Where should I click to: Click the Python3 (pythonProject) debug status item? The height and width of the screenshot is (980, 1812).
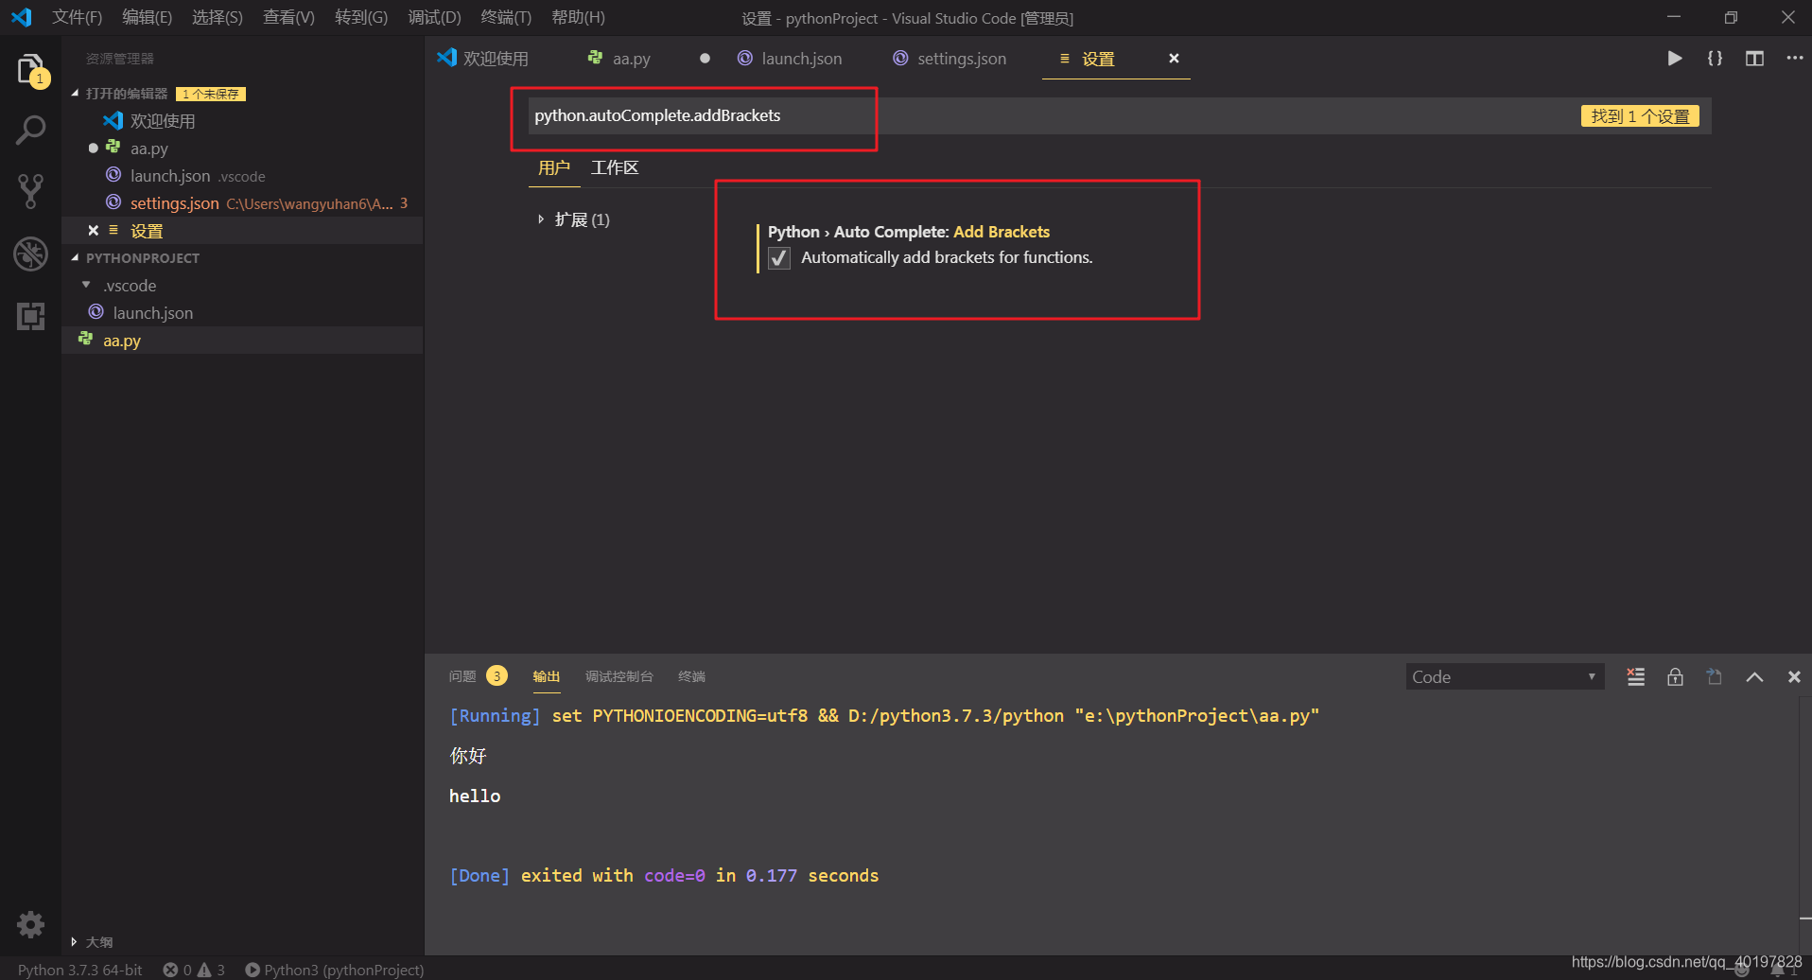(x=335, y=970)
